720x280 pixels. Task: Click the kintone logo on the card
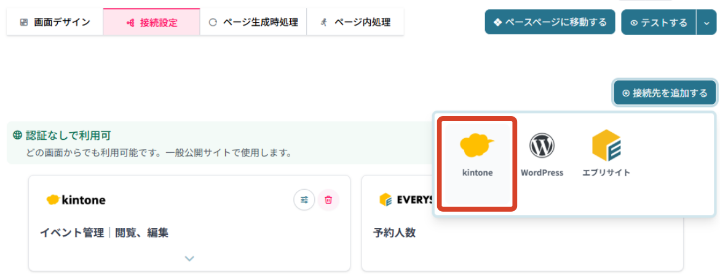pos(76,200)
